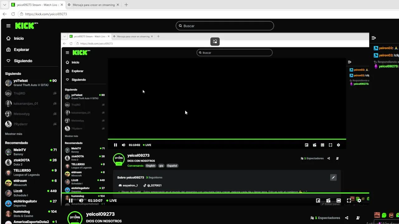Close the yeicol09273 Stream tab
This screenshot has height=224, width=399.
[62, 5]
